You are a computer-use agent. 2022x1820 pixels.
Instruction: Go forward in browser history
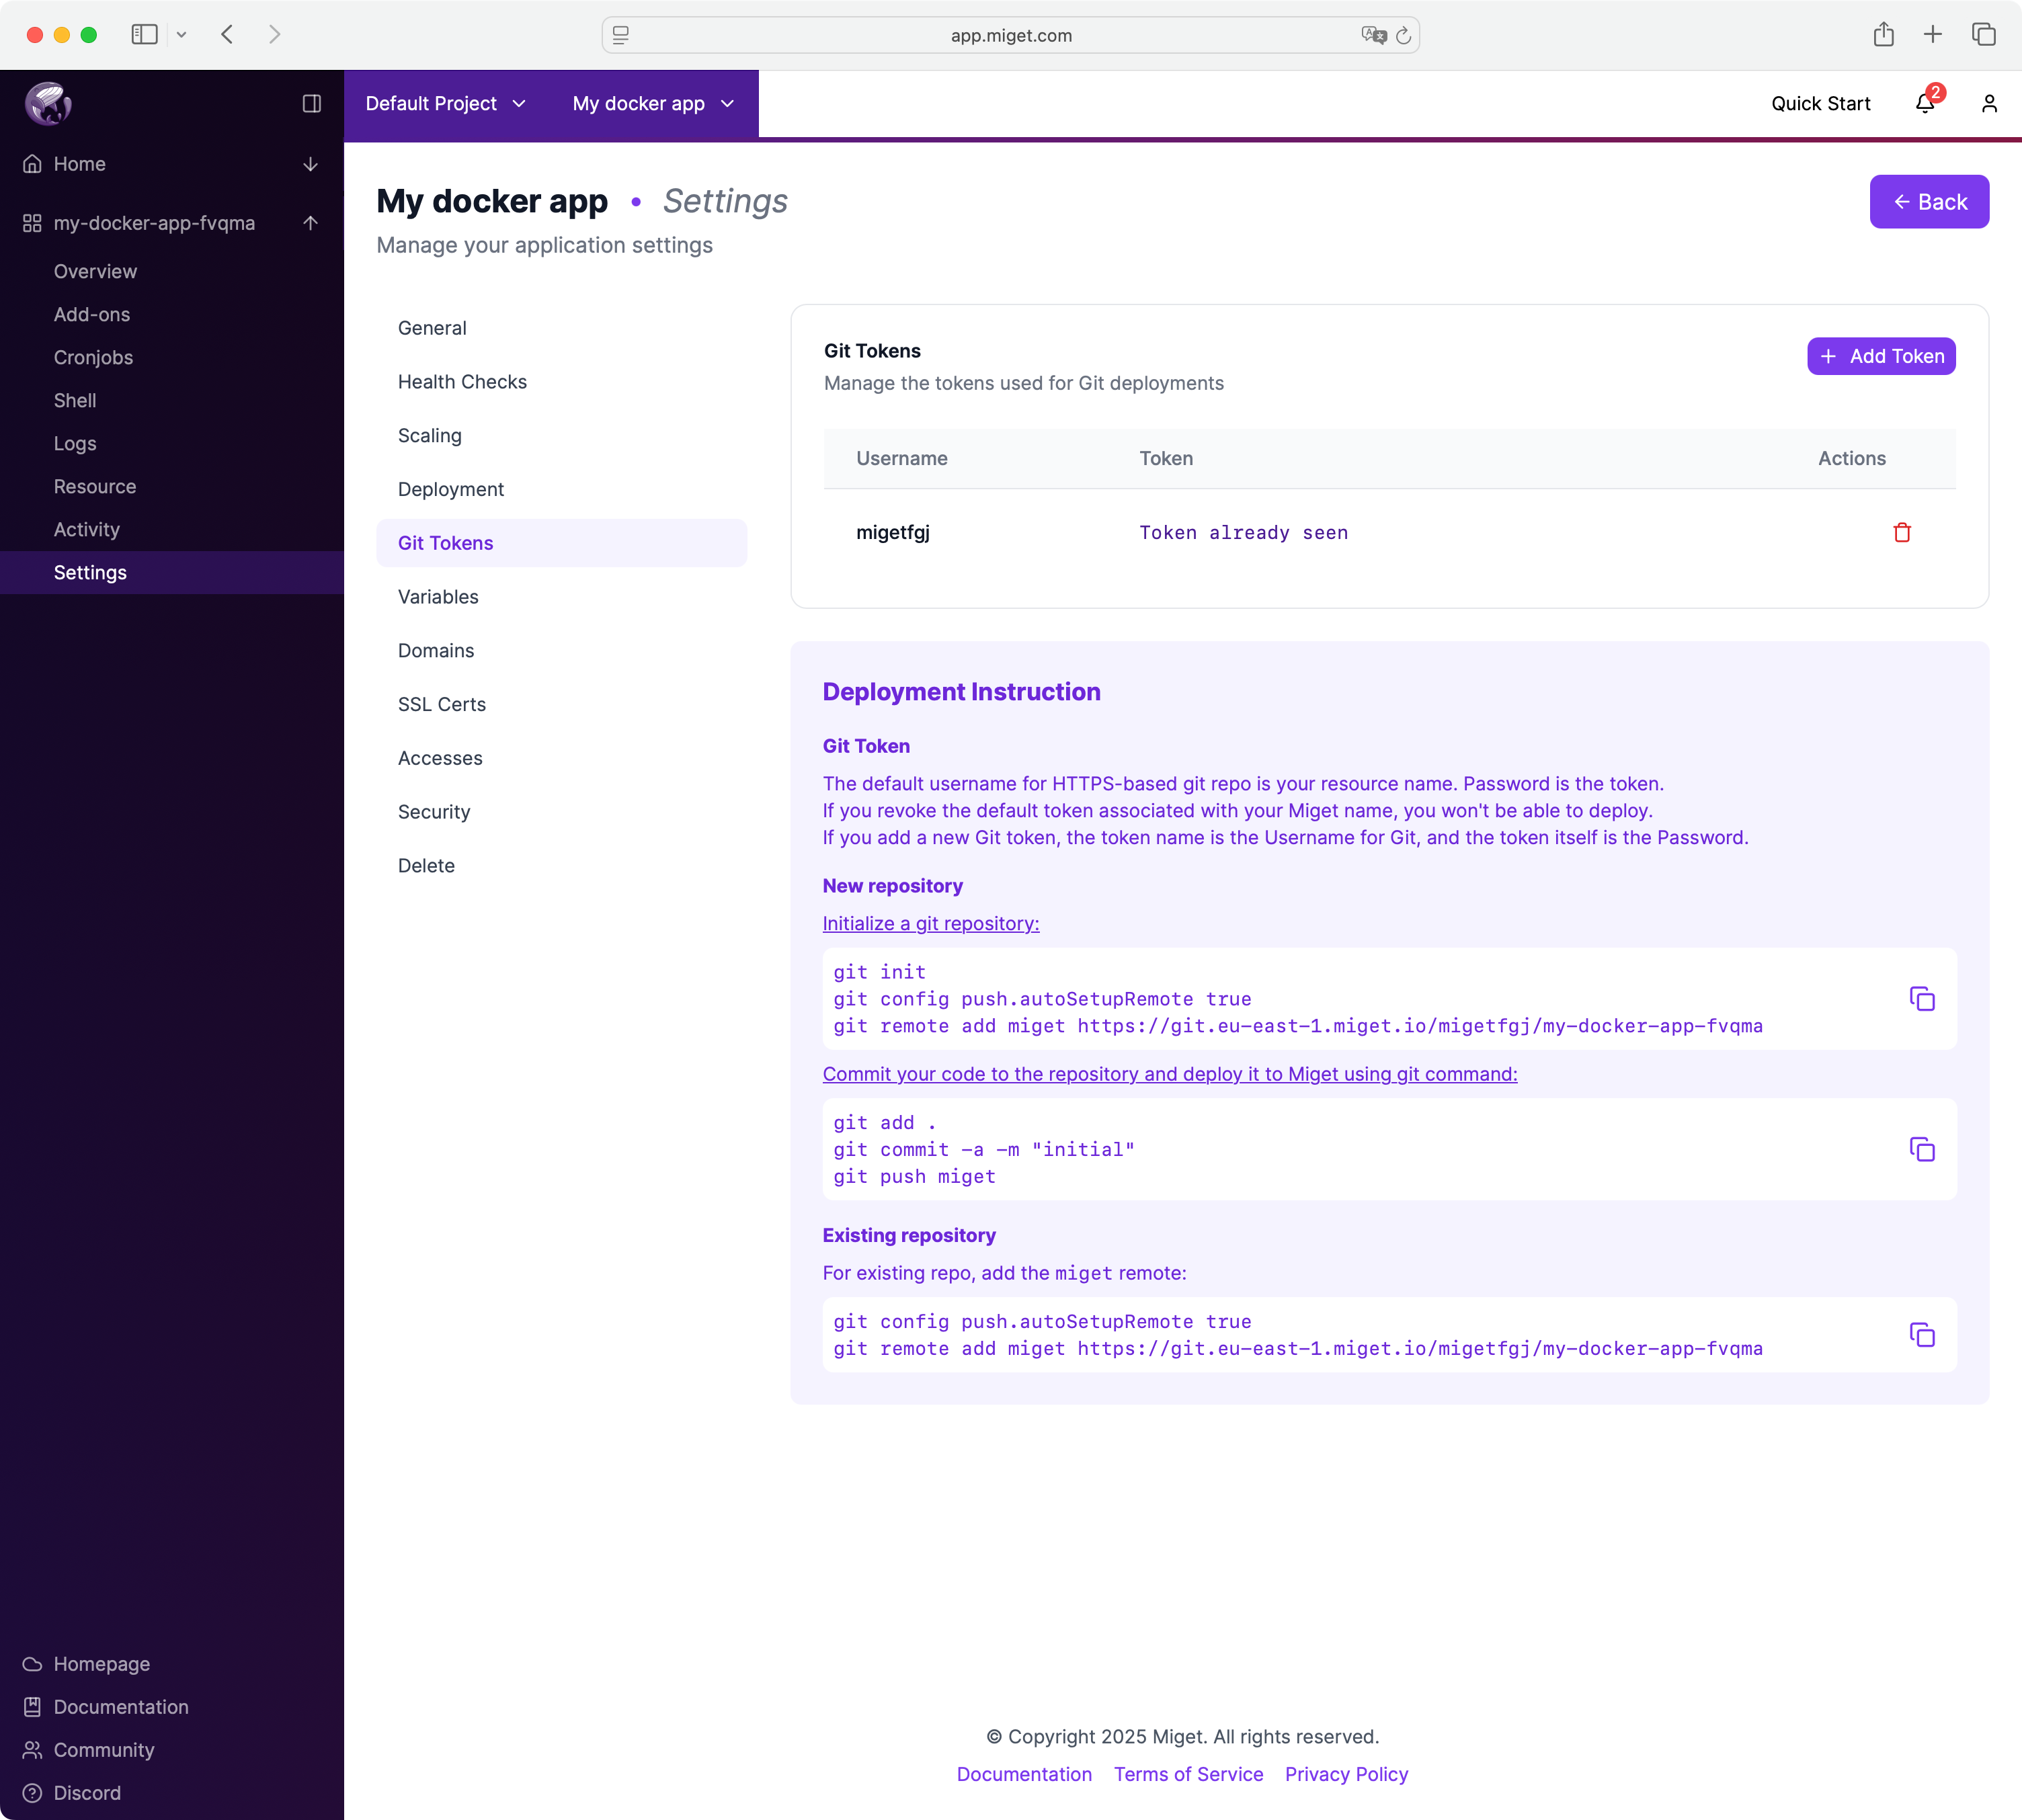(x=275, y=34)
